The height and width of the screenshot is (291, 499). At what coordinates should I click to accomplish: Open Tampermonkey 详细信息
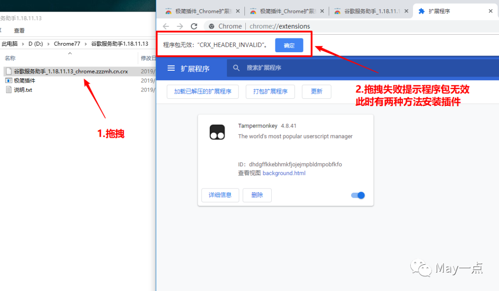[220, 195]
